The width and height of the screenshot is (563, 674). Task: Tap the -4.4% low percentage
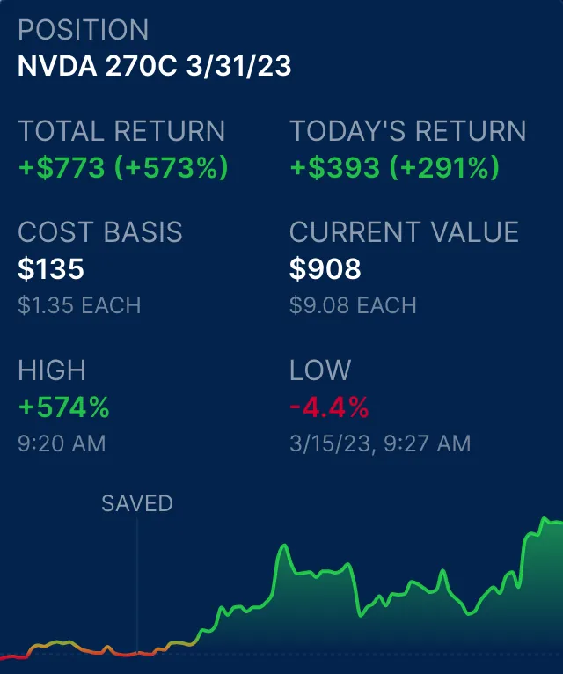pyautogui.click(x=329, y=407)
